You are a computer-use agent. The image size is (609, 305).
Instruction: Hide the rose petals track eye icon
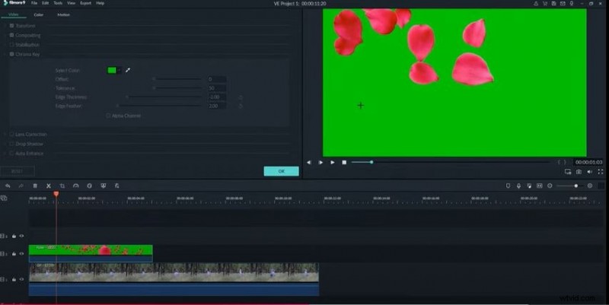(22, 254)
